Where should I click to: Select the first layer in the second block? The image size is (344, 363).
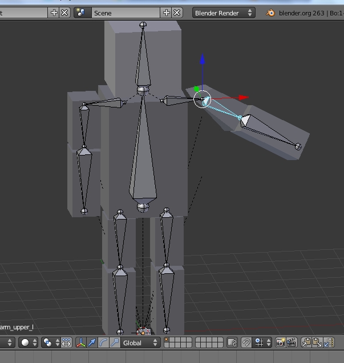[198, 340]
